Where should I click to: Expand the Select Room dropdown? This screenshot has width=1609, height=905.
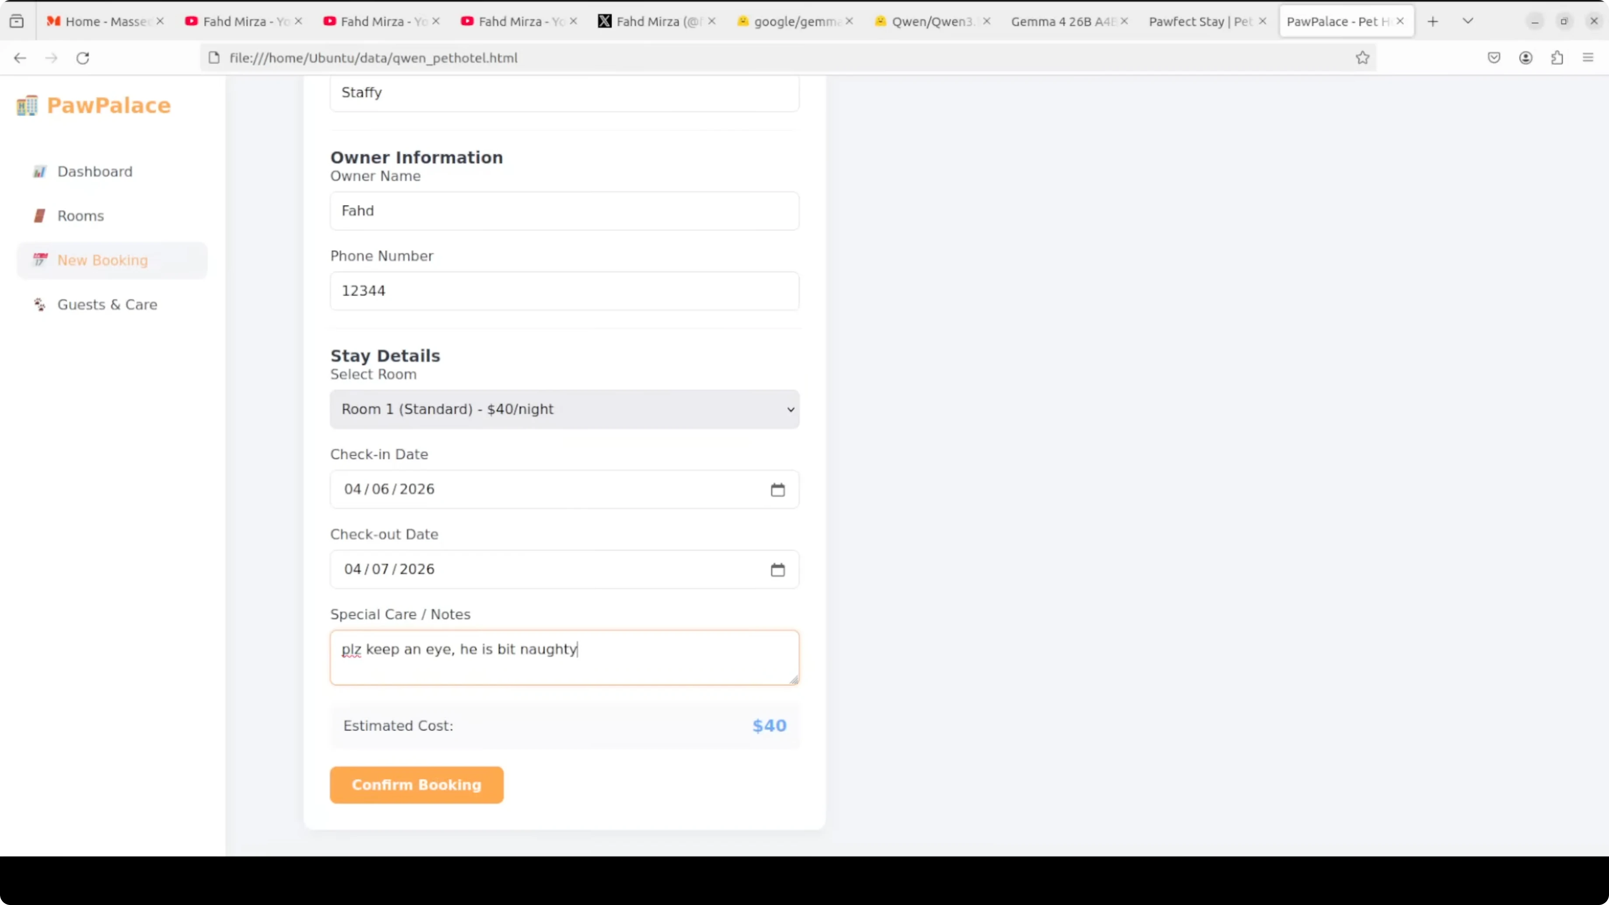coord(564,409)
